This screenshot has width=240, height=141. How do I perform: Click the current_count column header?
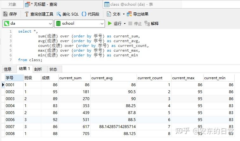[154, 78]
